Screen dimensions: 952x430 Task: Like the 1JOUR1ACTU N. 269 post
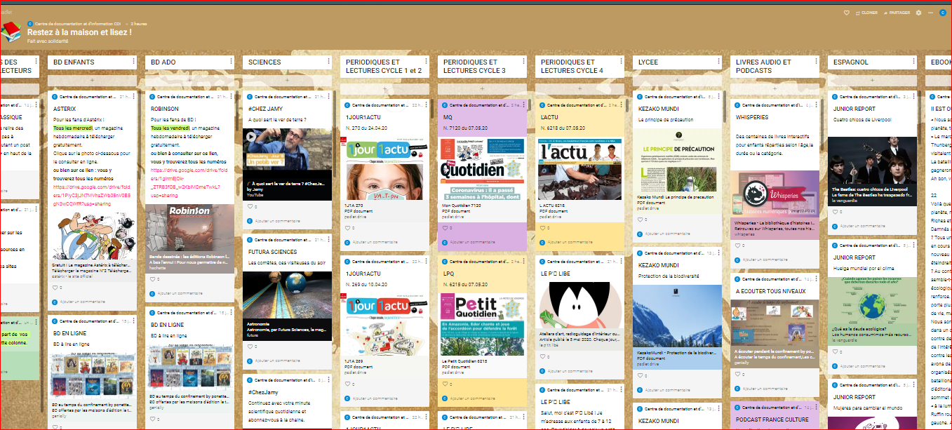[x=348, y=384]
